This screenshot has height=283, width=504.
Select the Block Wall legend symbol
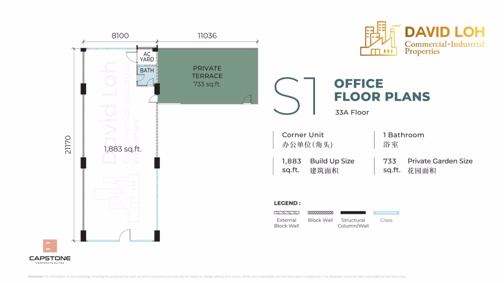point(320,213)
